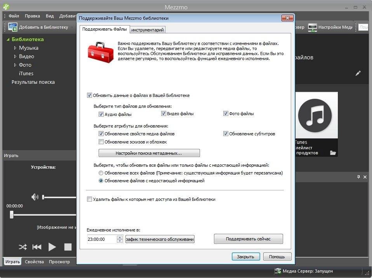This screenshot has height=278, width=372.
Task: Open the Добавить menu
Action: 68,16
